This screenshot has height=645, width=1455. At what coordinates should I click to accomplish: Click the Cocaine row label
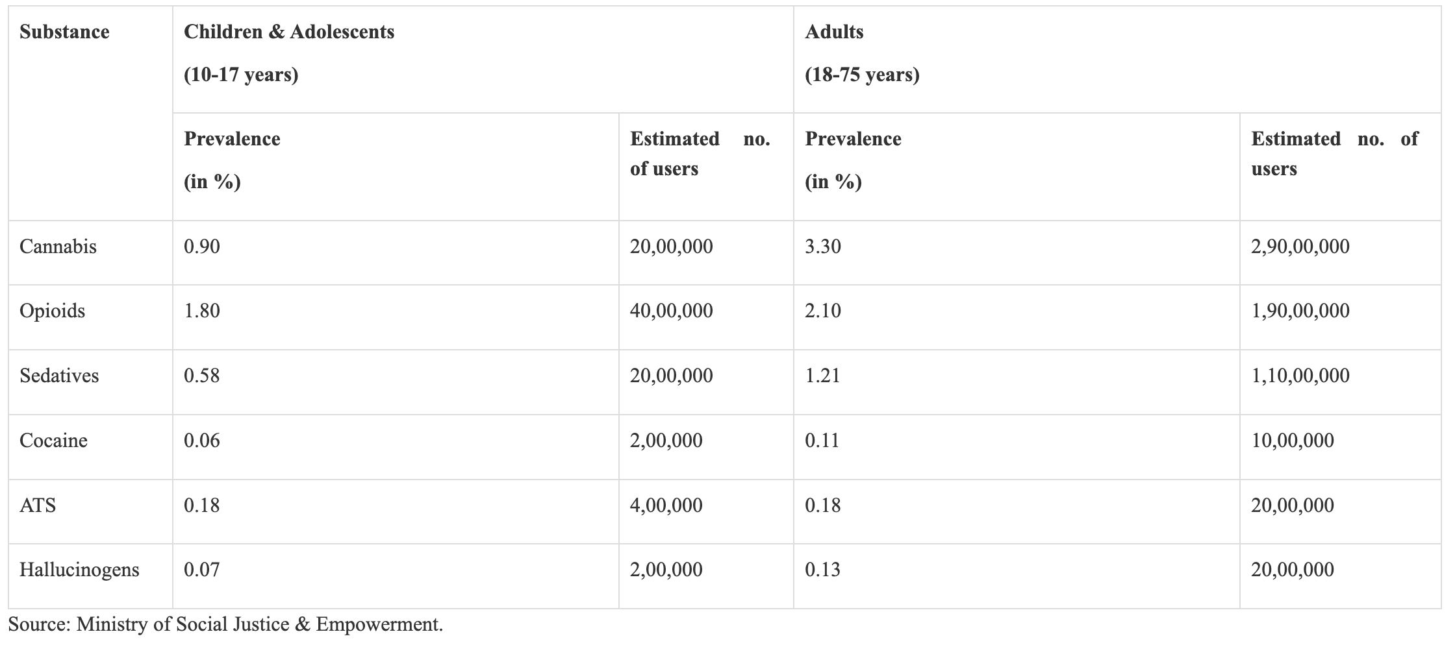[x=53, y=441]
